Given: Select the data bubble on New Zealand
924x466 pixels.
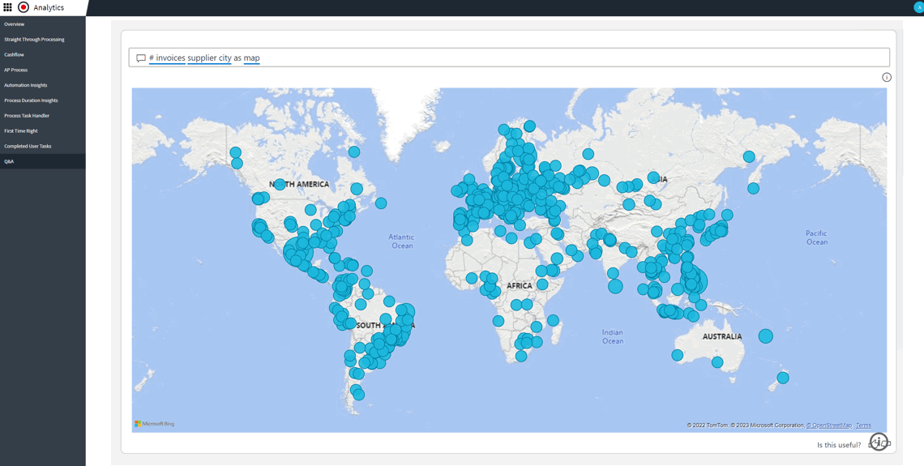Looking at the screenshot, I should [x=783, y=378].
